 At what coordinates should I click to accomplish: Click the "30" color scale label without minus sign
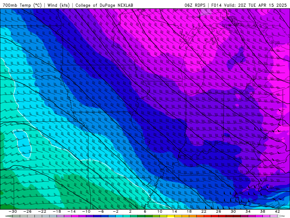click(x=233, y=211)
